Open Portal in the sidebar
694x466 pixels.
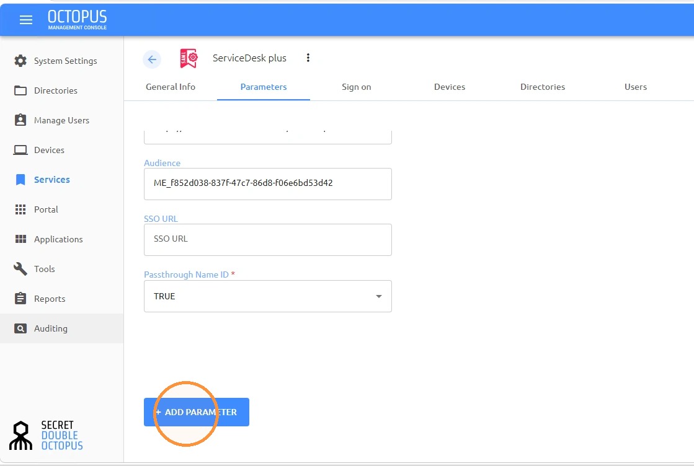click(62, 209)
